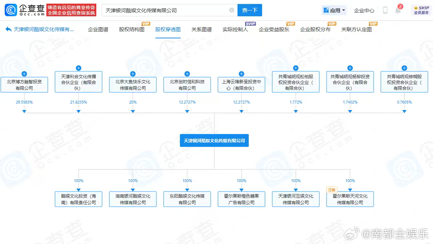Open subsidiary 天津银河互娱文化传媒有限公司
The image size is (433, 244).
tap(296, 199)
